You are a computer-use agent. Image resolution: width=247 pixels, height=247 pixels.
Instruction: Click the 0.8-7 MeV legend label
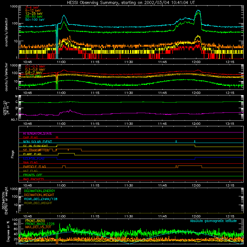[x=34, y=73]
